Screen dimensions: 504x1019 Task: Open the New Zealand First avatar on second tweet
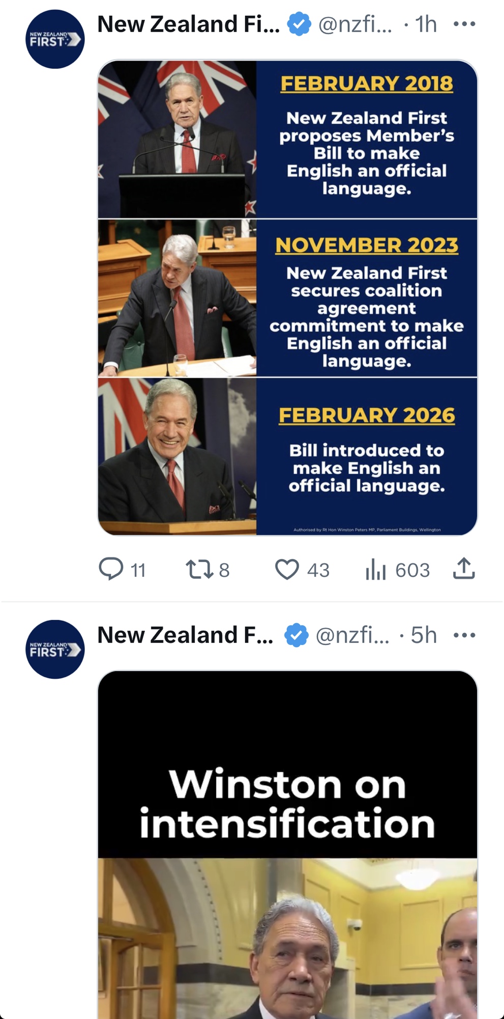coord(55,649)
